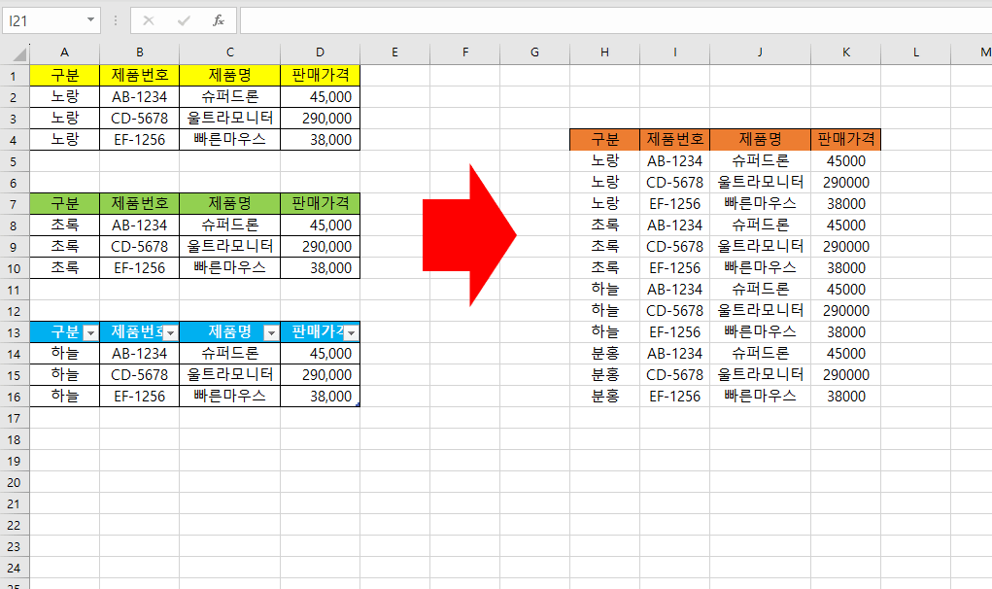Click AB-1234 cell in row 14, column B
Image resolution: width=992 pixels, height=589 pixels.
[139, 354]
